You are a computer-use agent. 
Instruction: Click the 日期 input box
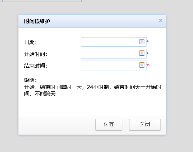pos(114,42)
